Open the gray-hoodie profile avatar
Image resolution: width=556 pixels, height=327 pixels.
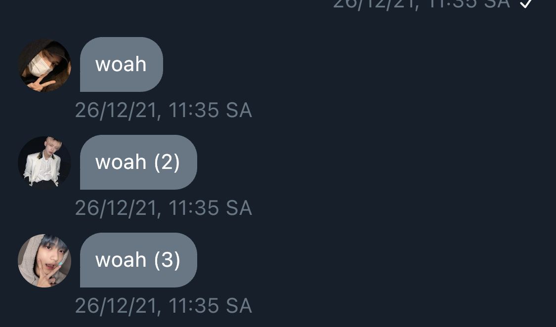point(44,260)
